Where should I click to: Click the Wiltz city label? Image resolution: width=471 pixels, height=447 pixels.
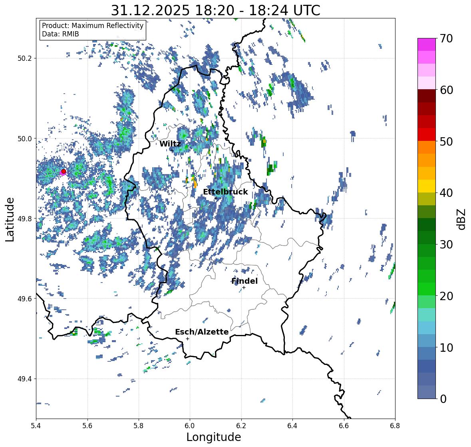(170, 144)
